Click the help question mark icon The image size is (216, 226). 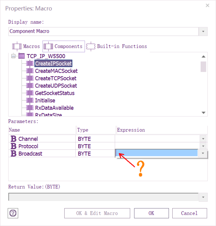click(x=13, y=213)
